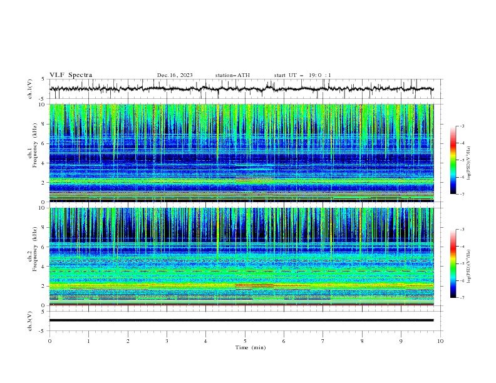This screenshot has width=496, height=383.
Task: Click the ch.1 frequency axis "4" tick label
Action: (x=44, y=163)
